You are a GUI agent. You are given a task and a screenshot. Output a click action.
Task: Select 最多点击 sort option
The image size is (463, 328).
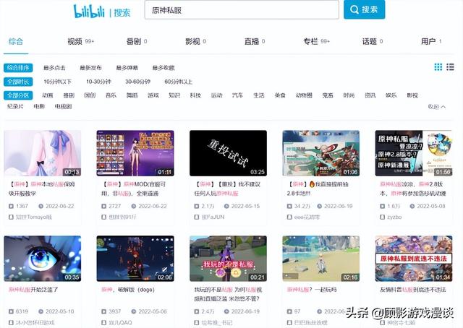(55, 67)
